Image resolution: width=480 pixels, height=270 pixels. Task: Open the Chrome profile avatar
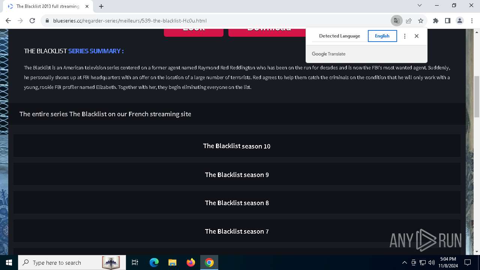coord(459,21)
